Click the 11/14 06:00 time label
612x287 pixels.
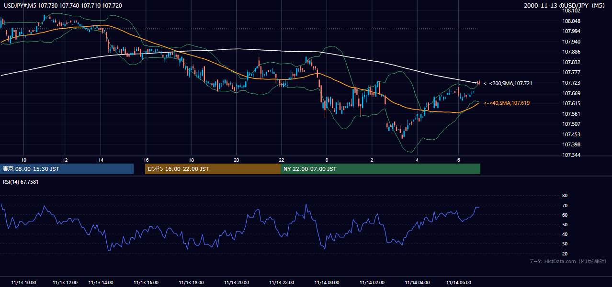click(458, 283)
